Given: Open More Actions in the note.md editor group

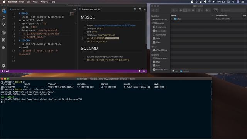Looking at the screenshot, I should tap(74, 9).
